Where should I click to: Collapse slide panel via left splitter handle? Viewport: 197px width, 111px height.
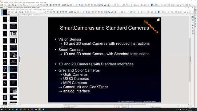coord(20,59)
